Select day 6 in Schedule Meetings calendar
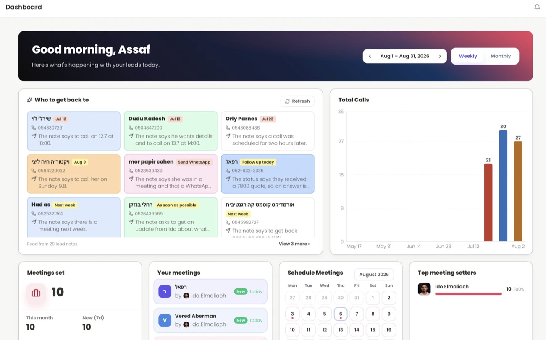This screenshot has height=340, width=546. tap(341, 314)
